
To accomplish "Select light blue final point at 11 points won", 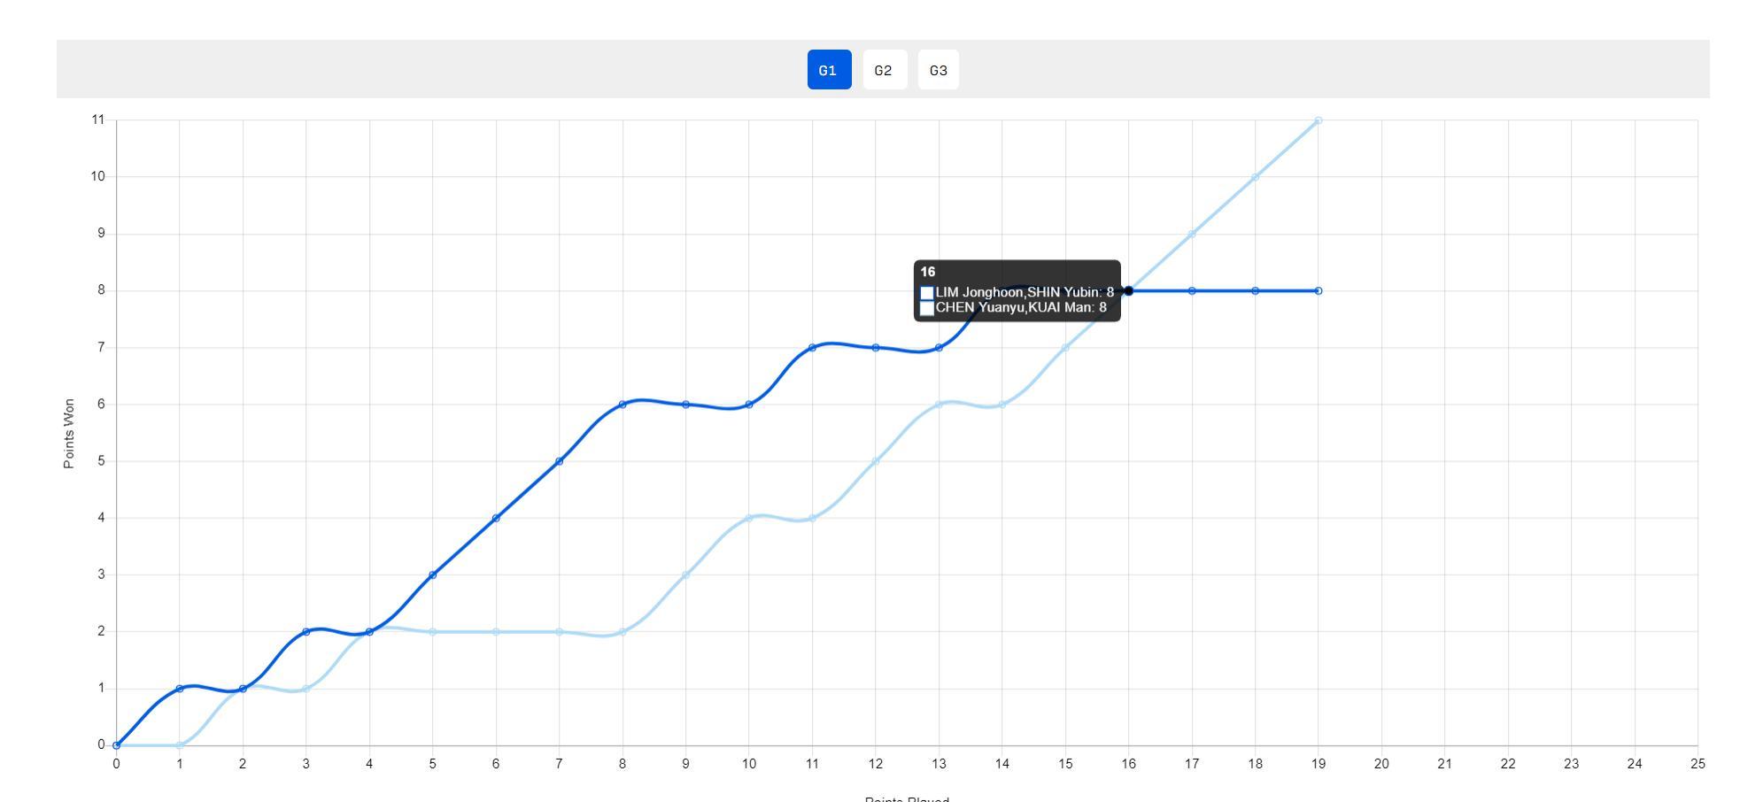I will pos(1319,120).
